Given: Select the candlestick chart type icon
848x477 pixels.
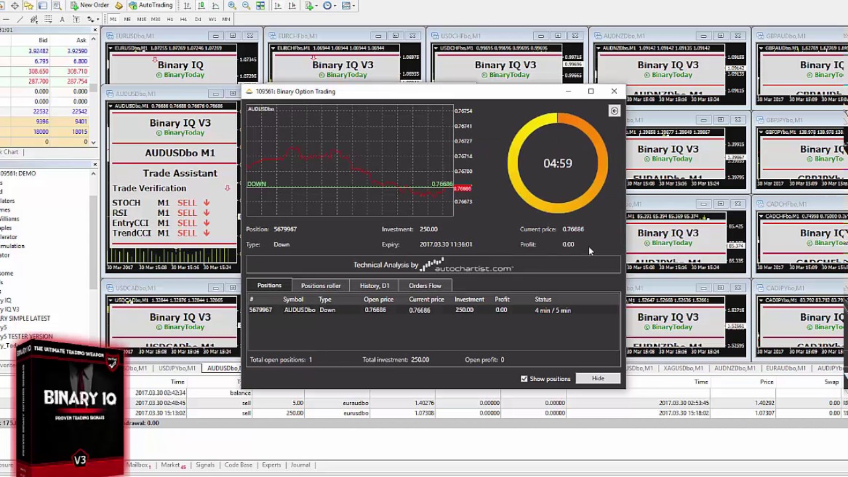Looking at the screenshot, I should point(201,5).
